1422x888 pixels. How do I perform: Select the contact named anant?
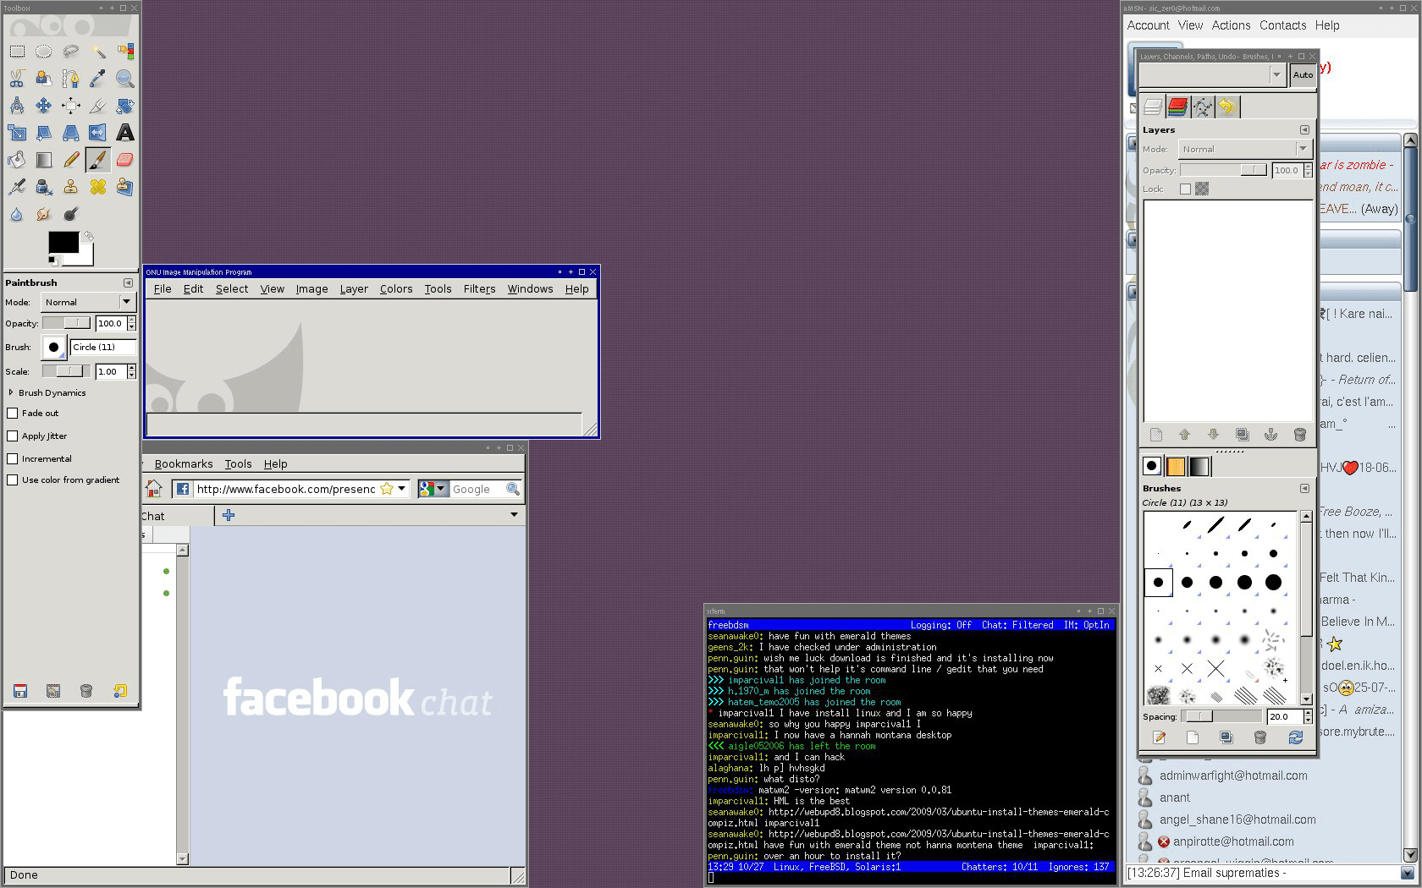click(x=1174, y=798)
